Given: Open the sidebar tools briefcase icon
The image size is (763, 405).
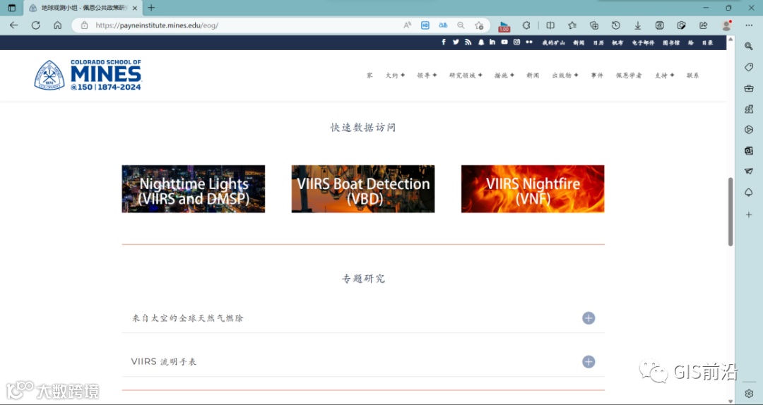Looking at the screenshot, I should point(749,88).
